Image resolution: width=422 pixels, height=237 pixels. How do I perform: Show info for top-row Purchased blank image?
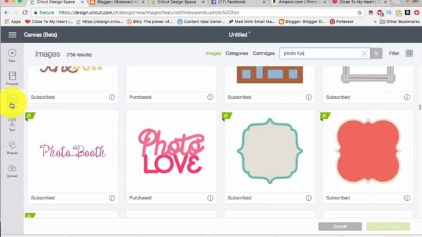pyautogui.click(x=210, y=97)
